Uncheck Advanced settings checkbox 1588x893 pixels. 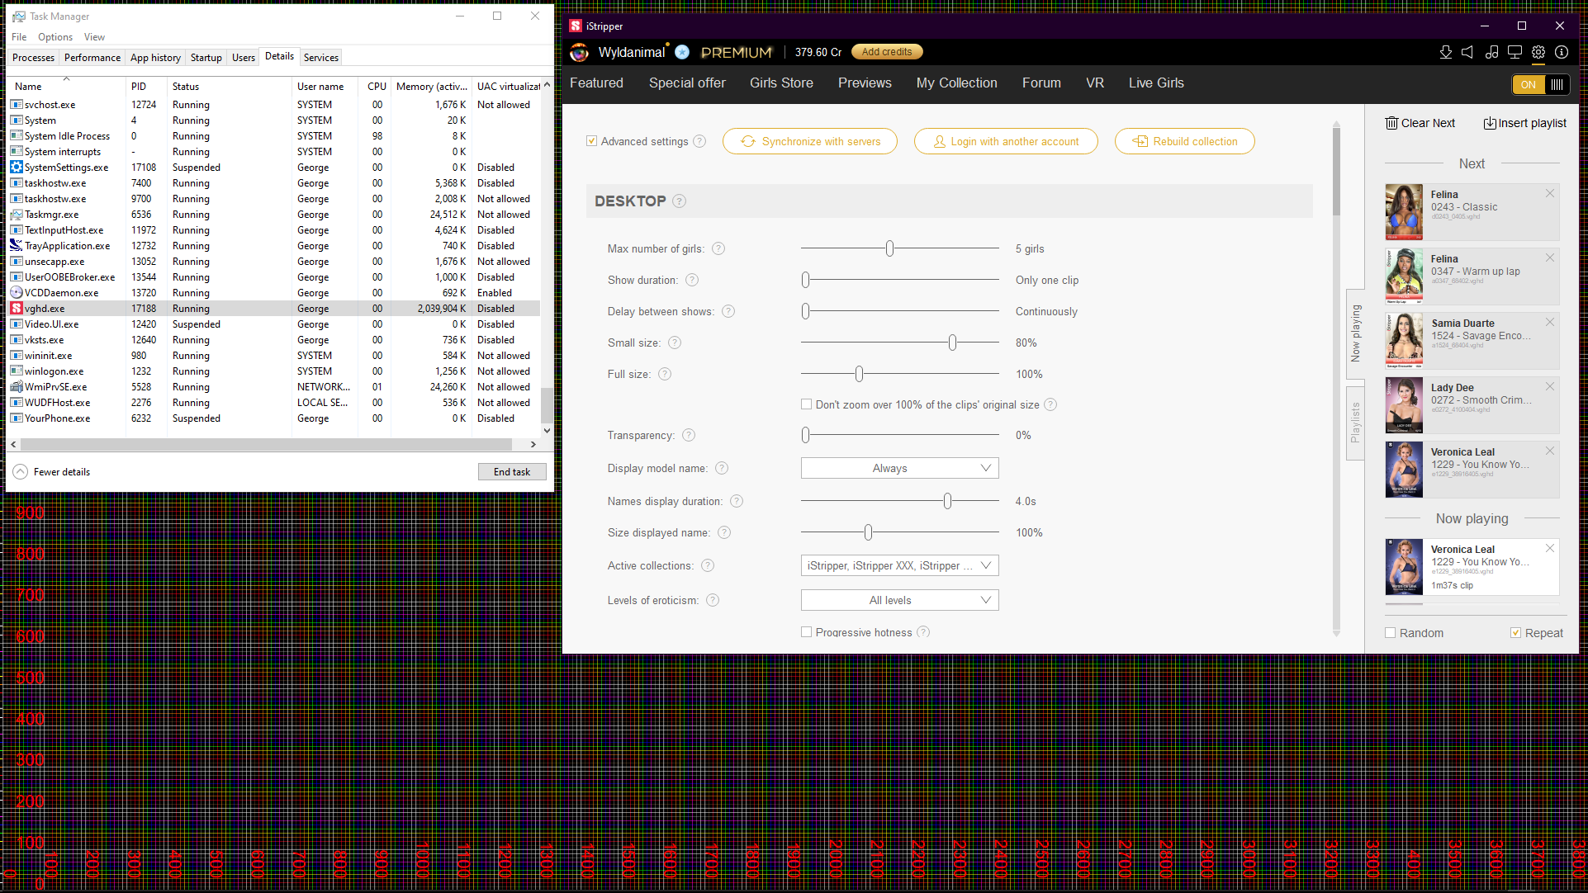tap(591, 141)
